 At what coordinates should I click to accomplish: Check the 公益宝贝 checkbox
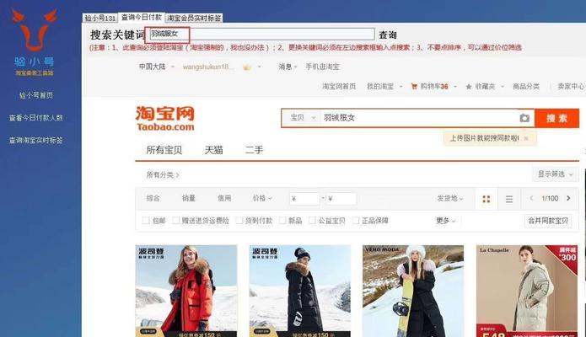tap(313, 221)
